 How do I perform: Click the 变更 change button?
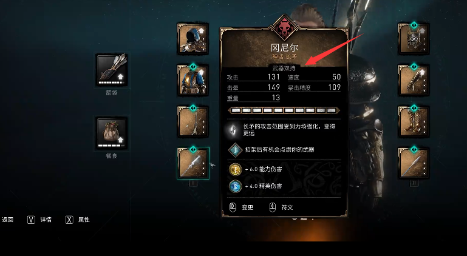tap(242, 207)
